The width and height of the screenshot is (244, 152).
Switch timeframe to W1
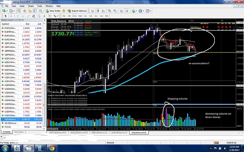102,16
